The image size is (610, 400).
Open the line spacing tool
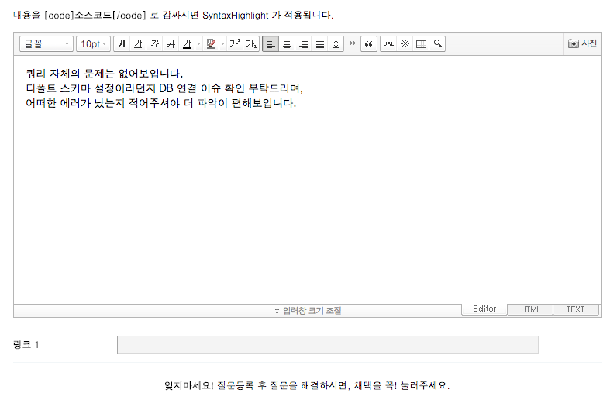pos(336,43)
